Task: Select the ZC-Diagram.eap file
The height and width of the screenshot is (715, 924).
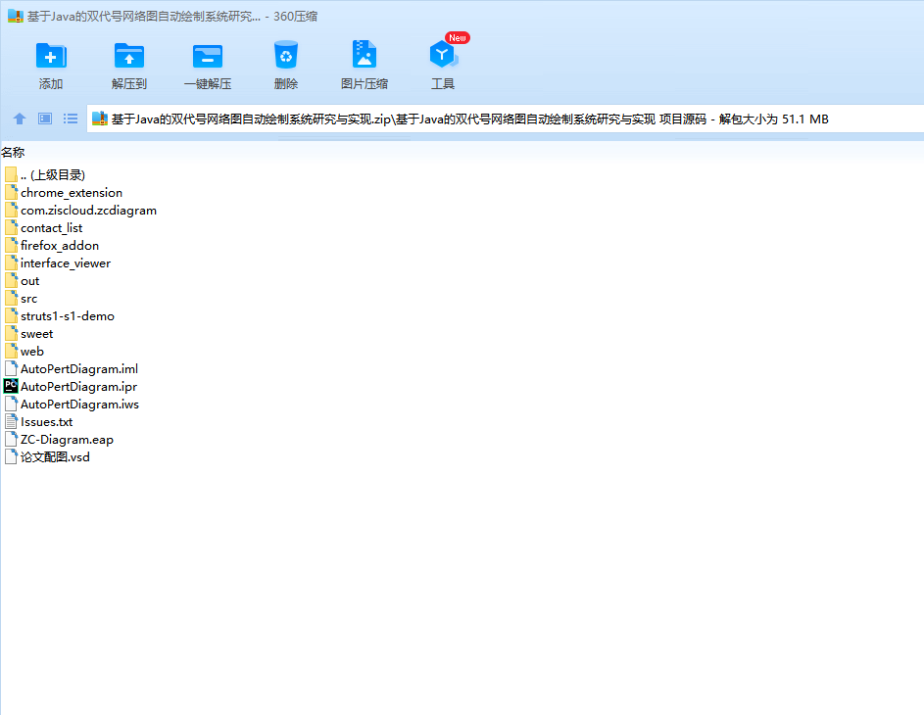Action: 59,440
